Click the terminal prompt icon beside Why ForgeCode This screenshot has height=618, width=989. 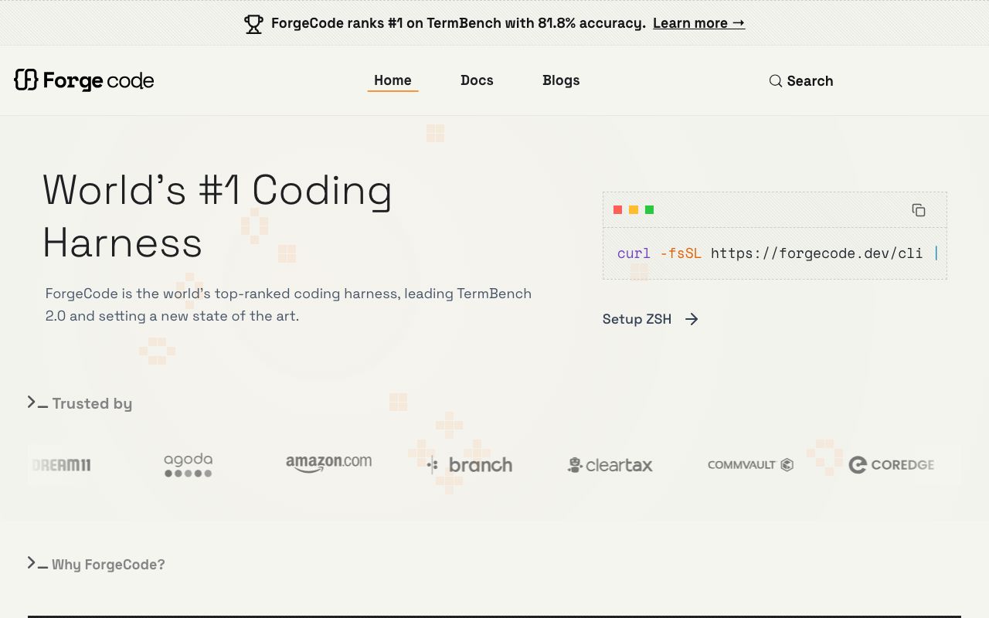coord(37,563)
